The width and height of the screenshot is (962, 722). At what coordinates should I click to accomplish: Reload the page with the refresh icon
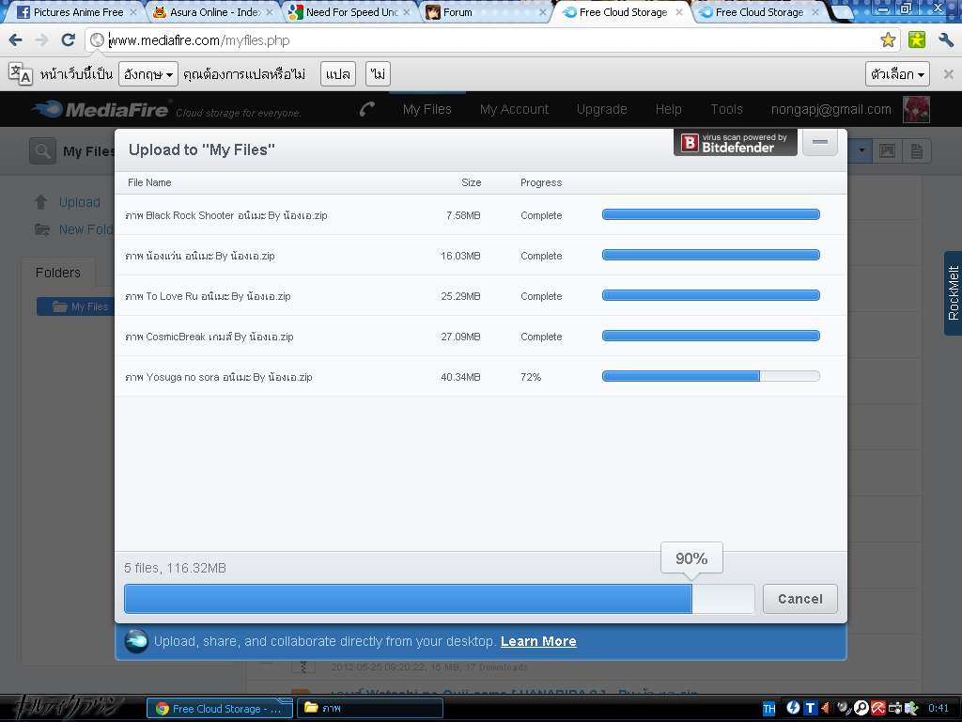[68, 40]
